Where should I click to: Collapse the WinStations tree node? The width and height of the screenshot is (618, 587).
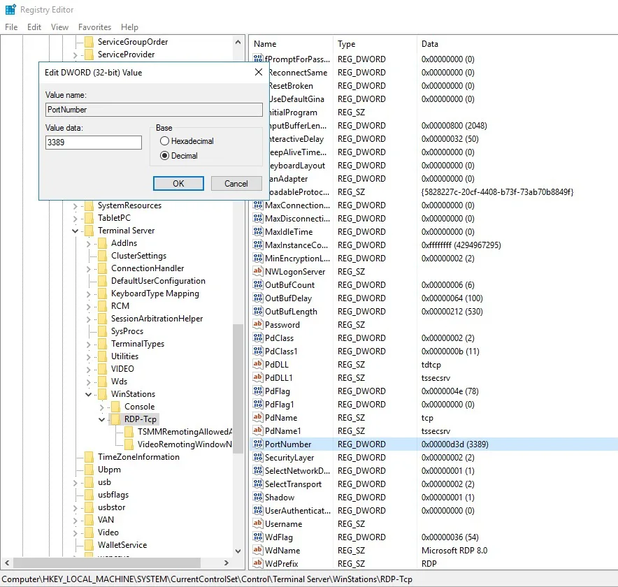click(89, 394)
